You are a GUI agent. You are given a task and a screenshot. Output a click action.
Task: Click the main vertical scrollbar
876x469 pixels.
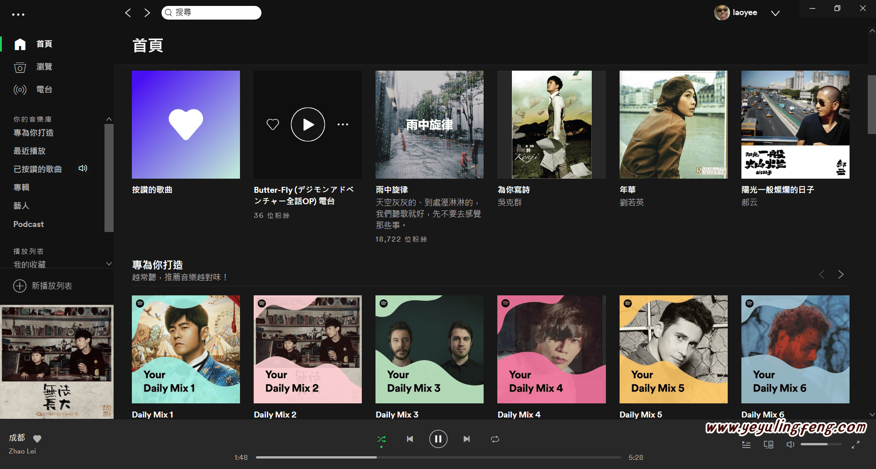click(x=871, y=104)
